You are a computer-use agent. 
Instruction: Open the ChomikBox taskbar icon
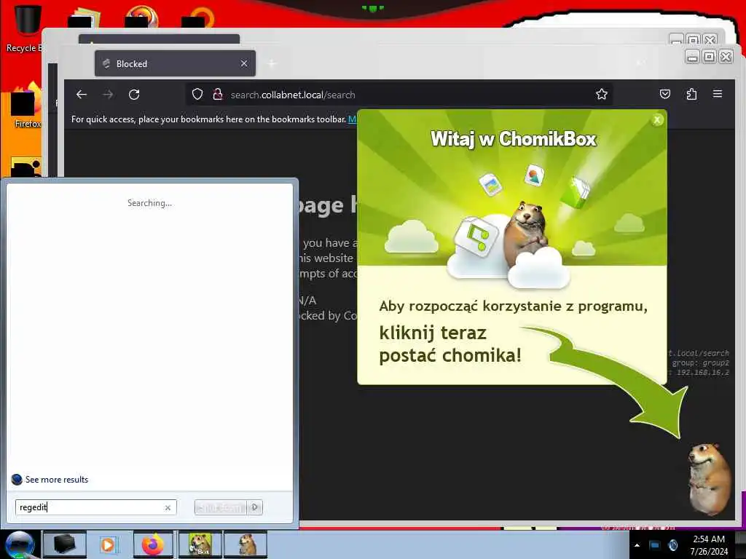coord(200,544)
